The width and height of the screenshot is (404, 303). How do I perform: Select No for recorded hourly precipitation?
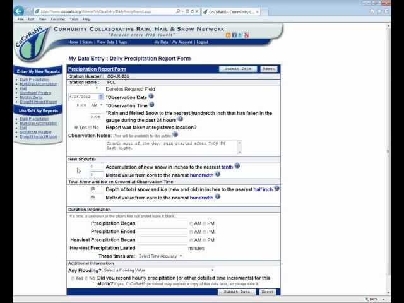coord(86,278)
